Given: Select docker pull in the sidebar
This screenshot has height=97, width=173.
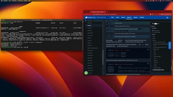Looking at the screenshot, I should pos(89,28).
